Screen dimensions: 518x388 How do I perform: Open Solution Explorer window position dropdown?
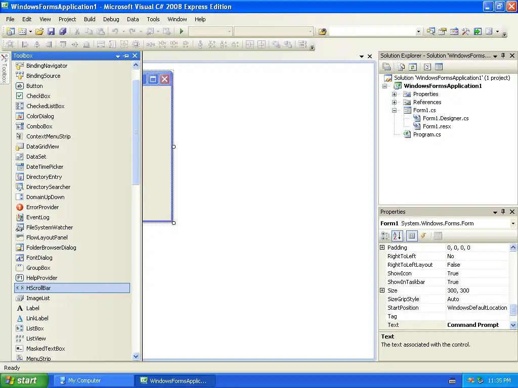point(495,56)
